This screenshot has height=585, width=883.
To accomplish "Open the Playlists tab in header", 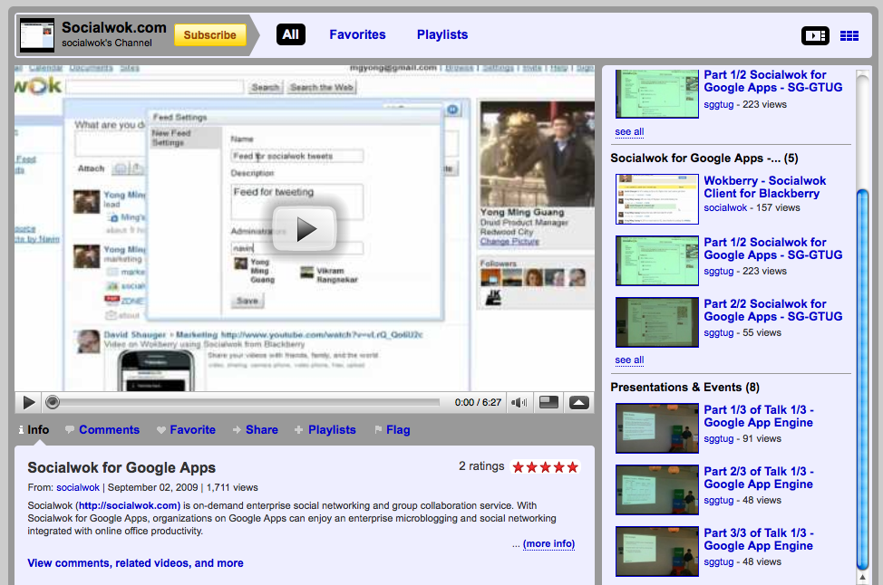I will click(442, 34).
